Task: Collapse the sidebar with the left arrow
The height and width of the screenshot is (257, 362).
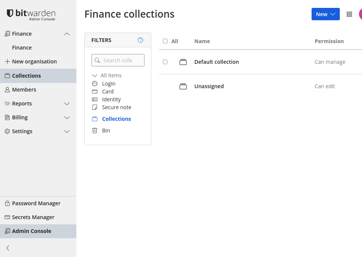Action: pyautogui.click(x=8, y=248)
